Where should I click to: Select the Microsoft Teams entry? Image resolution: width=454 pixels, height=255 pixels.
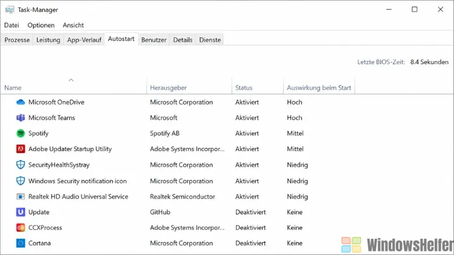pos(51,118)
